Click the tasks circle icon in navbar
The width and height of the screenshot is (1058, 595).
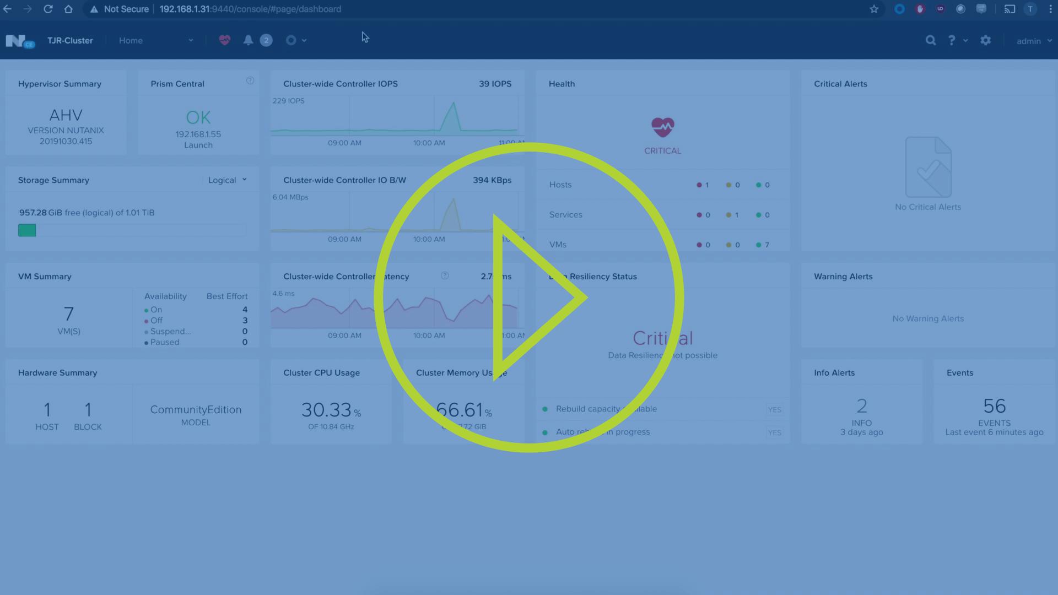tap(291, 40)
